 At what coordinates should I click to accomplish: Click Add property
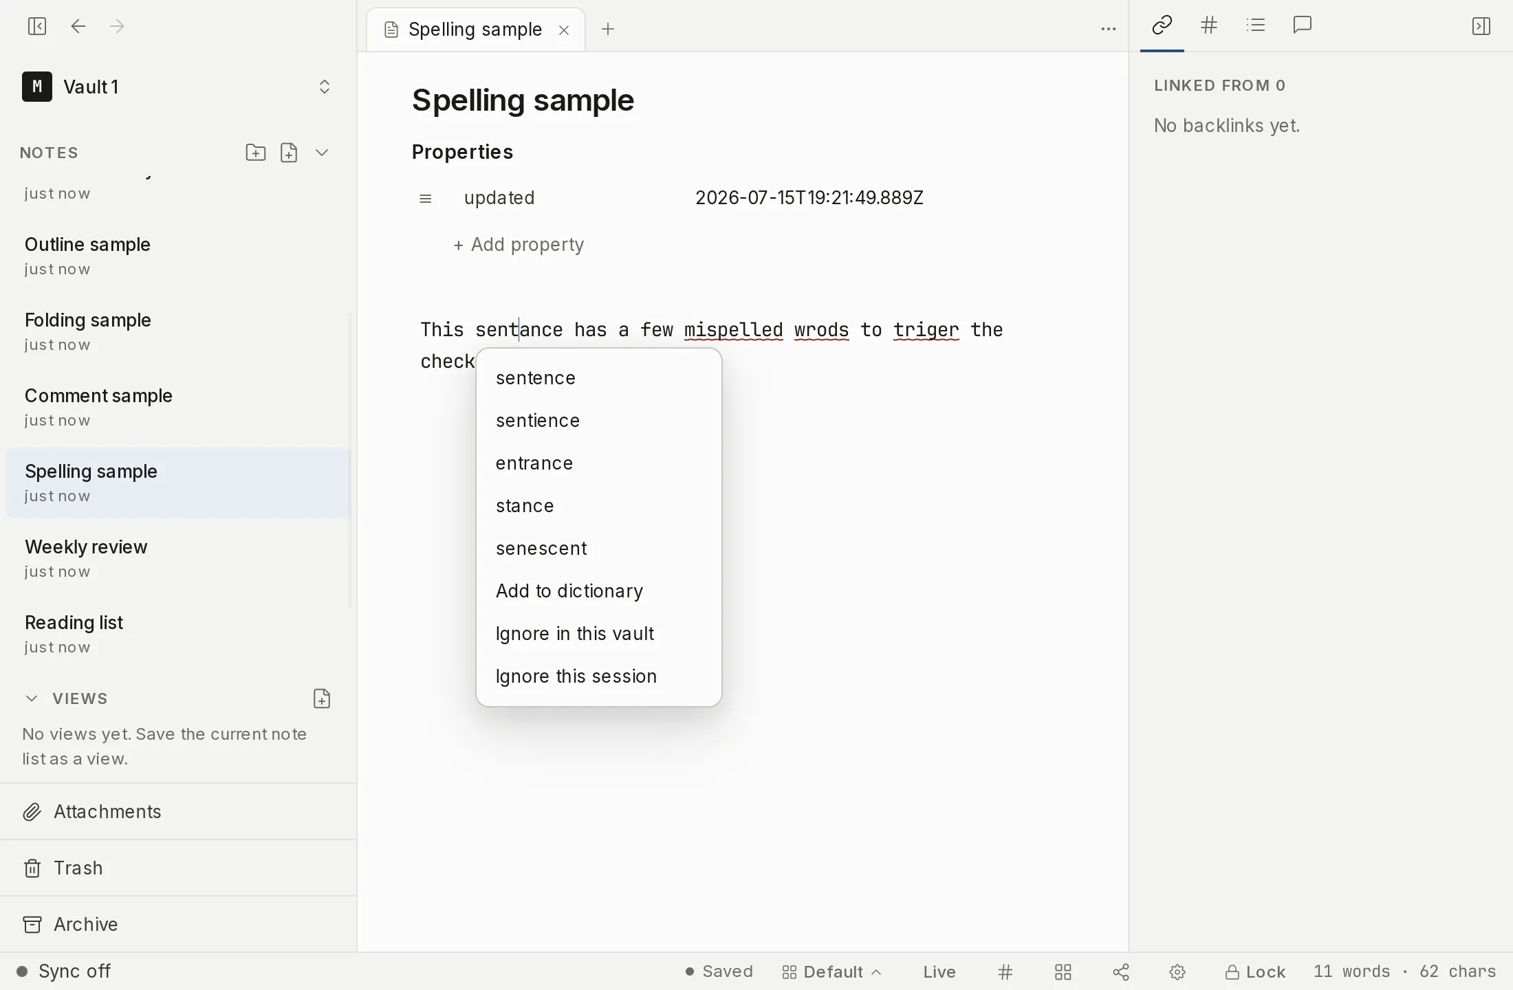519,245
